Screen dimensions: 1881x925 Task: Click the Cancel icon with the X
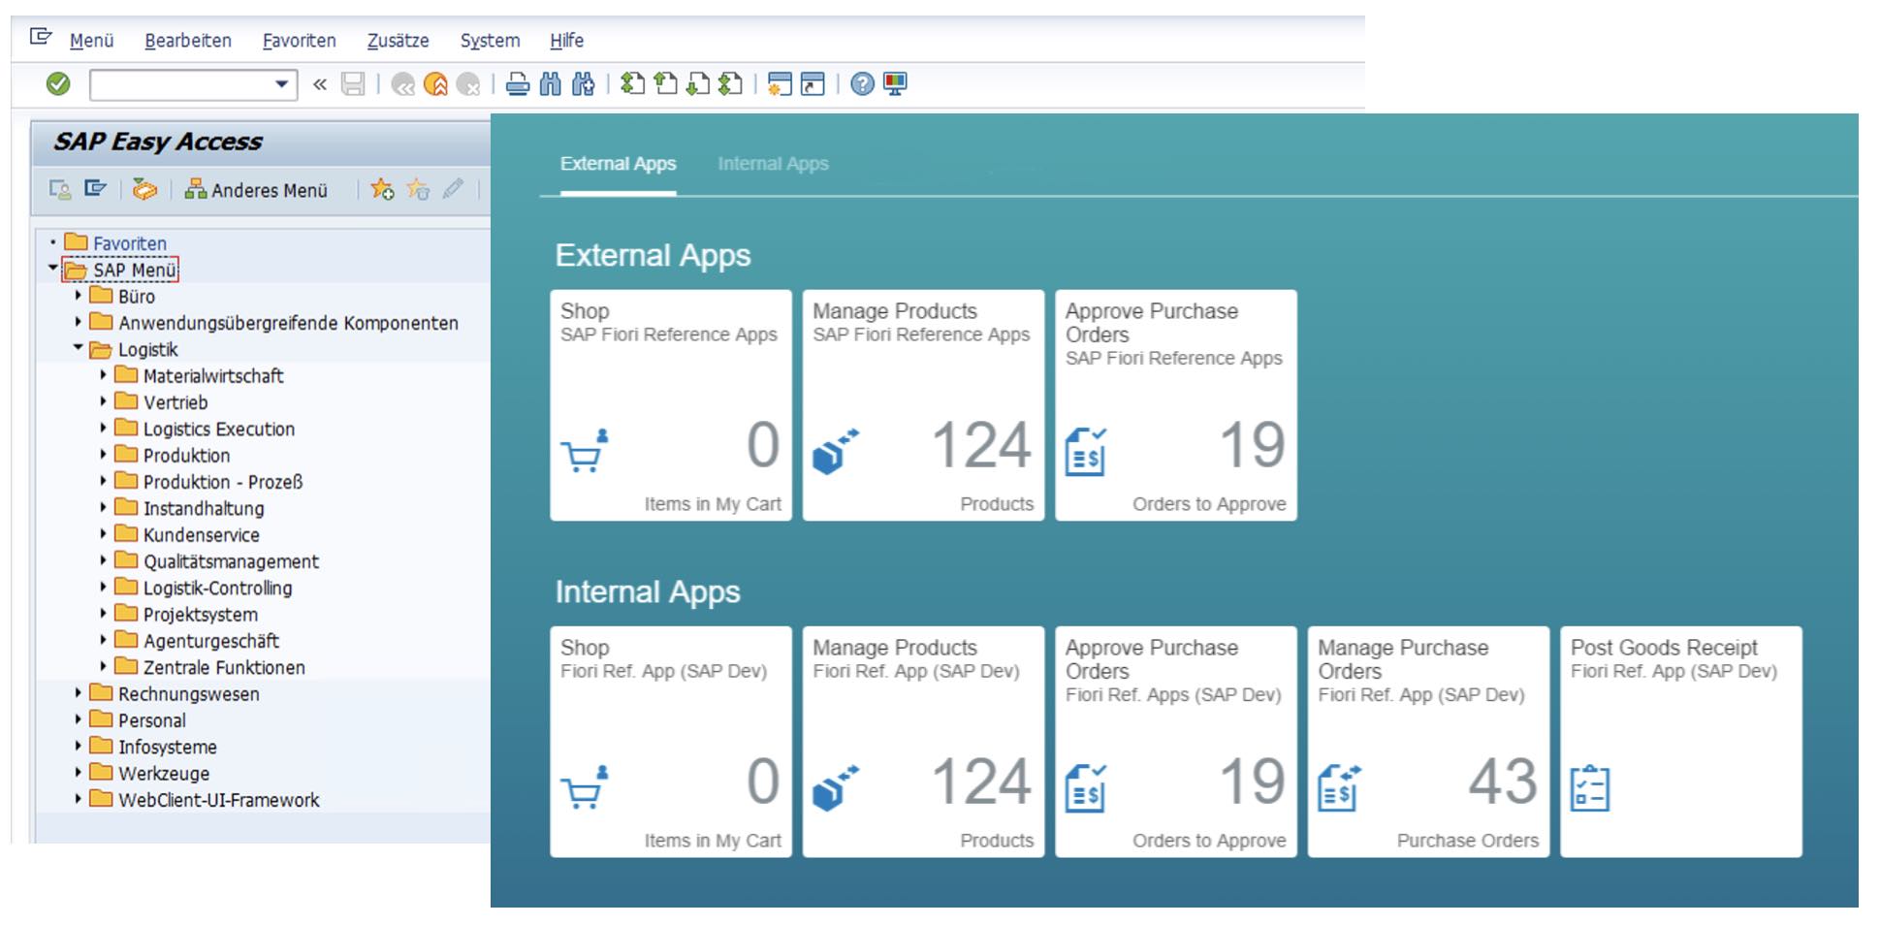468,84
